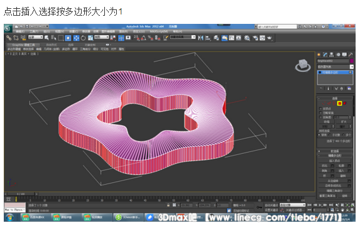Toggle the selection lock icon in status bar

point(168,205)
